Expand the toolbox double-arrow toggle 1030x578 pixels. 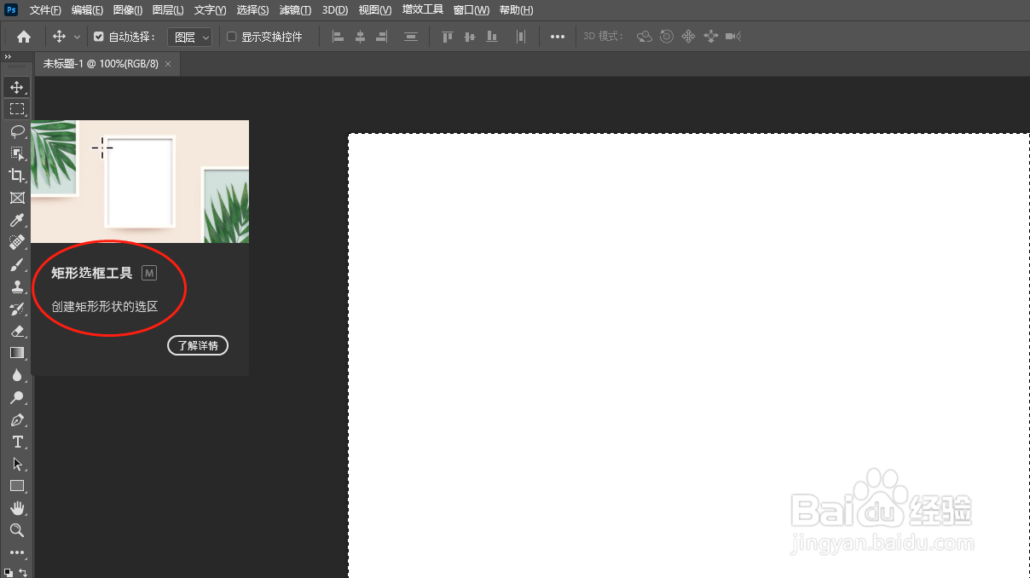coord(8,57)
